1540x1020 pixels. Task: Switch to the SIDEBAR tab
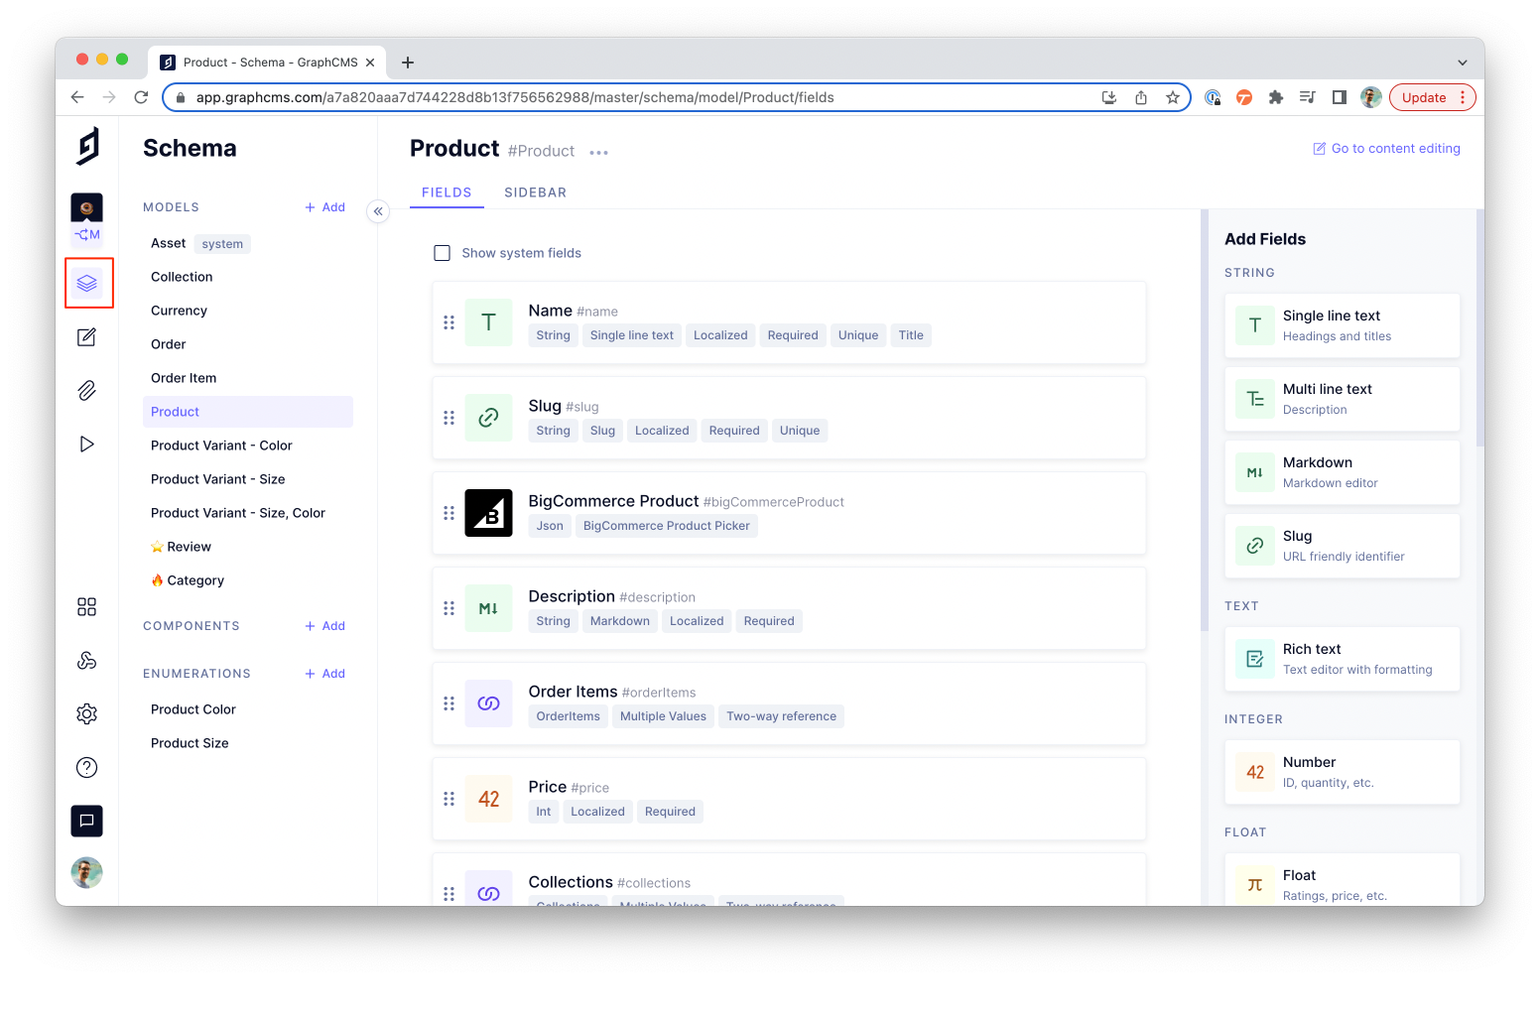pyautogui.click(x=535, y=192)
